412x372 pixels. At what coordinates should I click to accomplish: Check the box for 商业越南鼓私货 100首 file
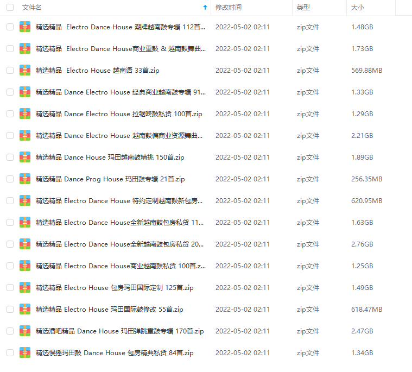pos(10,266)
